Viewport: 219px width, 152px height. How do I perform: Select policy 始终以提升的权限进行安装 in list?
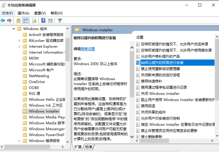(175, 62)
